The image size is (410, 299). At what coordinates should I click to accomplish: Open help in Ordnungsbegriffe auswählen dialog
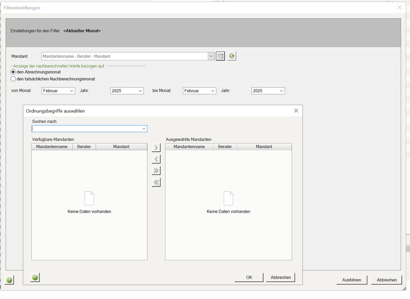coord(35,278)
